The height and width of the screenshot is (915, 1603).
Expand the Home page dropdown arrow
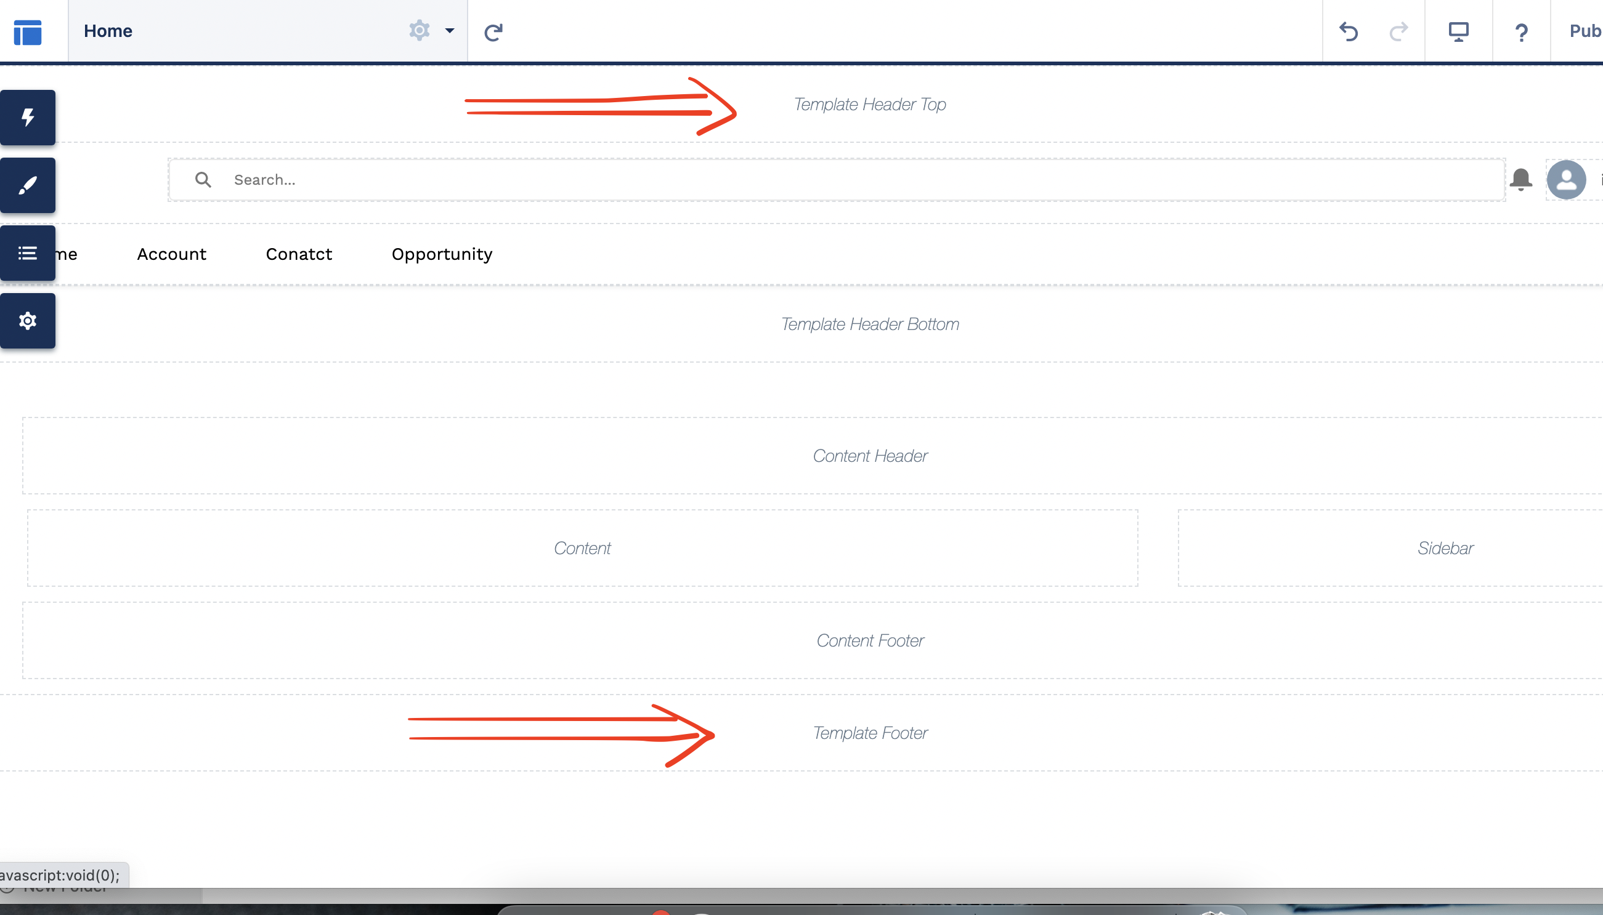pyautogui.click(x=450, y=30)
